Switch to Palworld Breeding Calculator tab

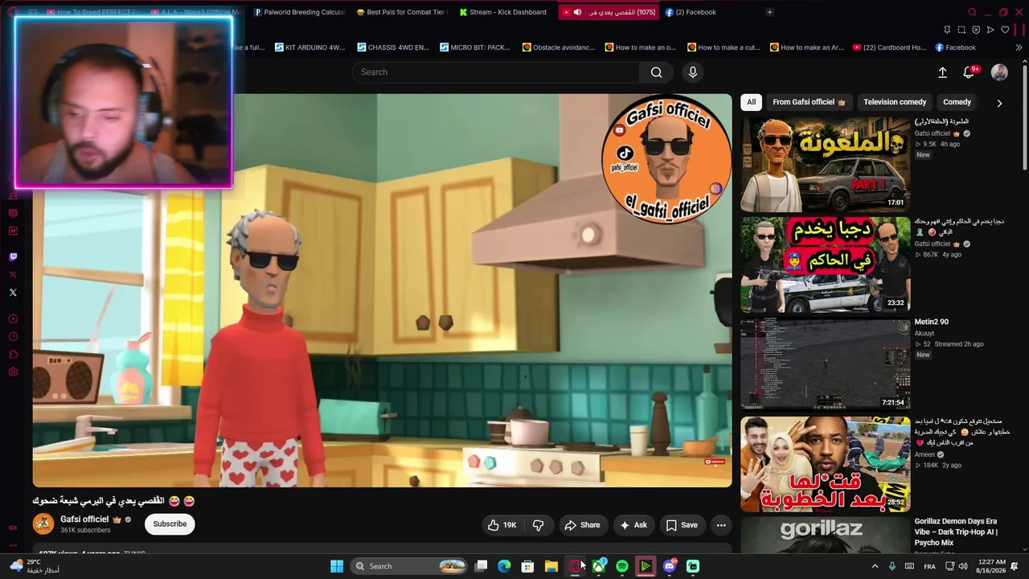pyautogui.click(x=298, y=12)
